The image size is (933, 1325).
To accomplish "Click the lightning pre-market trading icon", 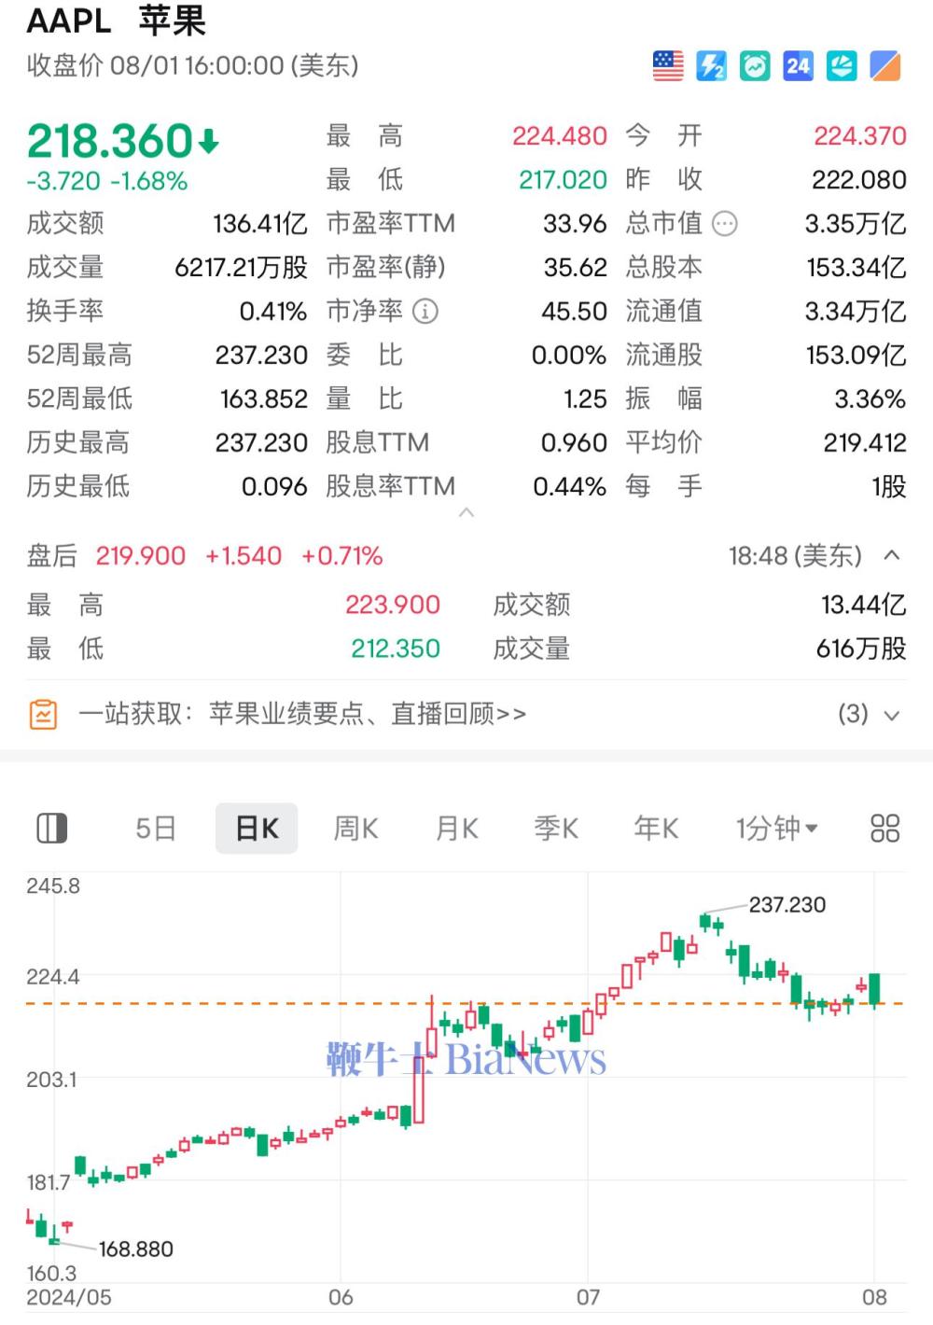I will (x=712, y=65).
